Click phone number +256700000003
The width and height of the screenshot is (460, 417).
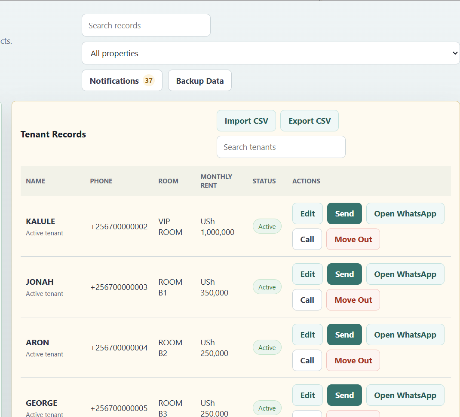point(119,287)
